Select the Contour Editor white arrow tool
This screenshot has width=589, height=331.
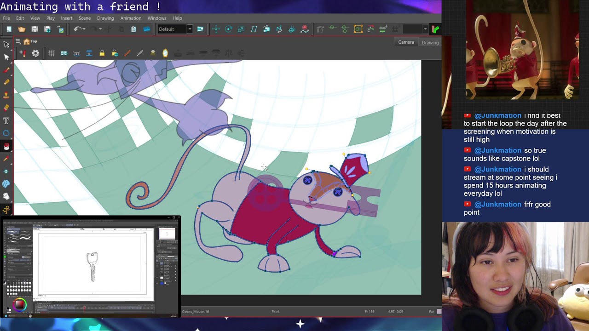click(6, 57)
